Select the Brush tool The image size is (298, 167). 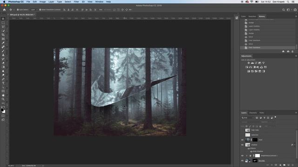3,51
